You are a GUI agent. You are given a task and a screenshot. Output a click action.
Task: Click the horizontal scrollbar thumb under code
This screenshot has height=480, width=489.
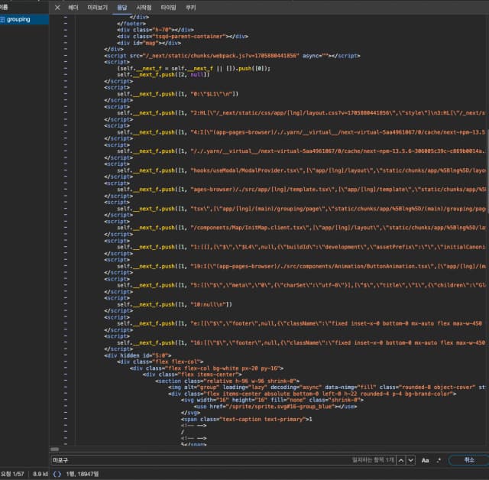point(54,449)
